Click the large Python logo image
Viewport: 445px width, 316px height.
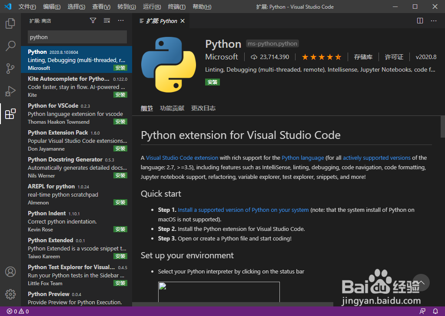[x=169, y=65]
